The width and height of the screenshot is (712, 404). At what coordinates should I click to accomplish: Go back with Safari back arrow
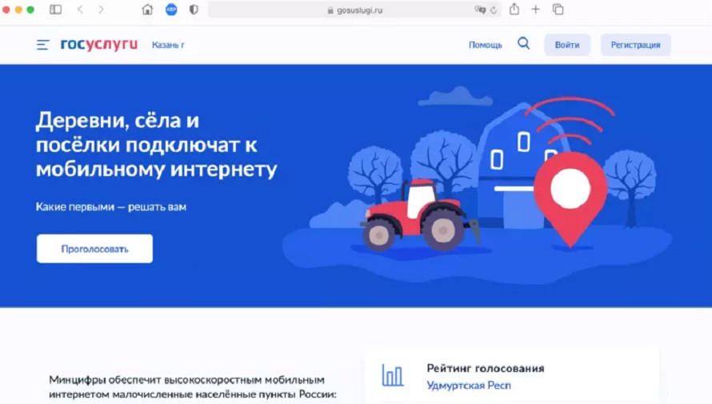coord(80,10)
